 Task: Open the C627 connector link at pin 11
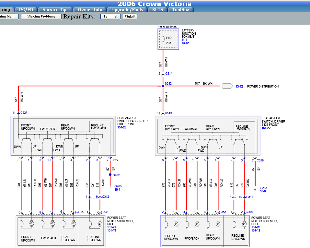pos(24,112)
